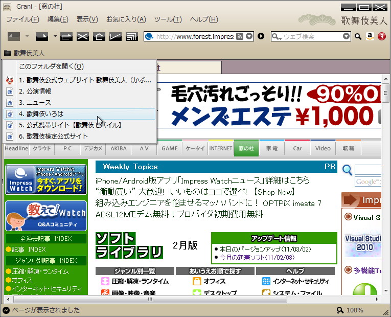This screenshot has height=317, width=391.
Task: Click the page magnifier search icon
Action: tap(347, 170)
